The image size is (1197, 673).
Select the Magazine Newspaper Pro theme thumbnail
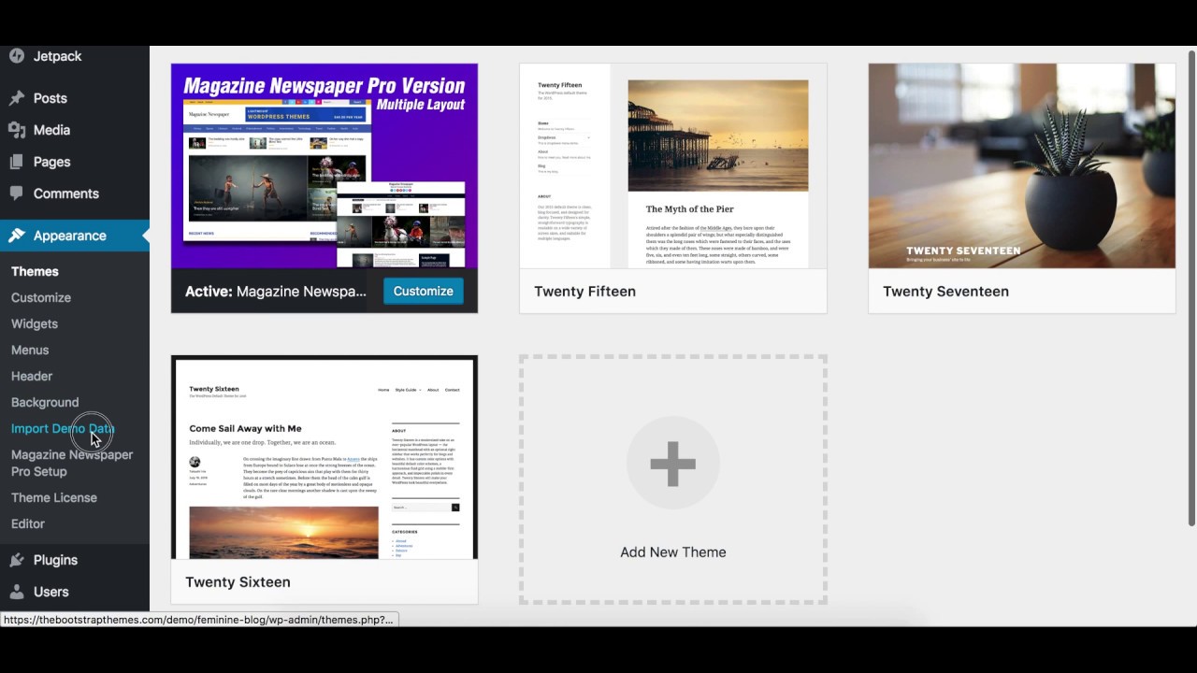pos(324,166)
